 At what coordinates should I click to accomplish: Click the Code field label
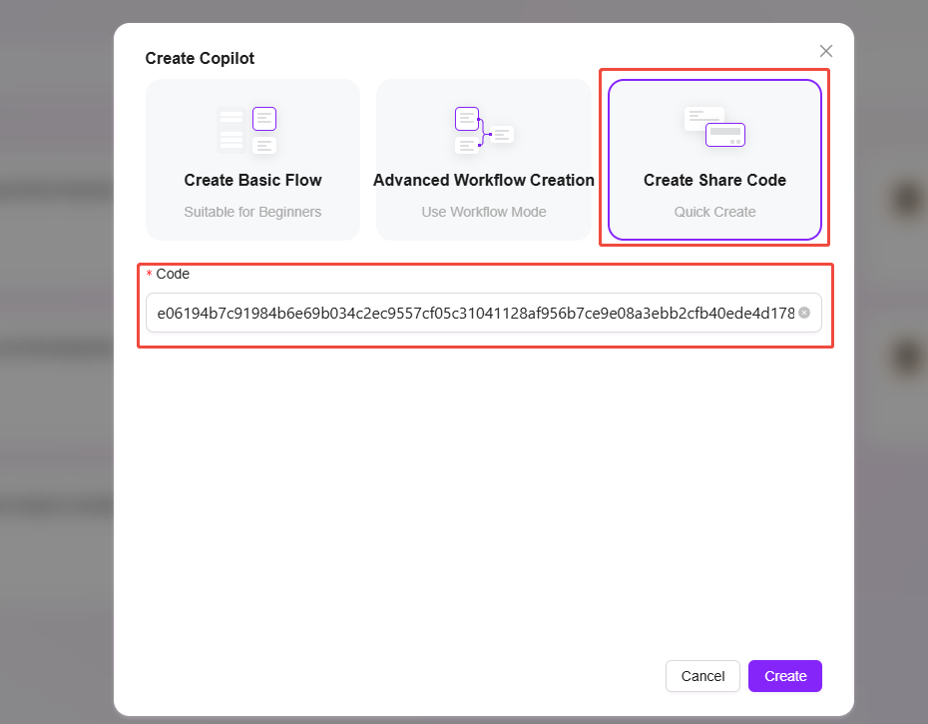(x=173, y=274)
